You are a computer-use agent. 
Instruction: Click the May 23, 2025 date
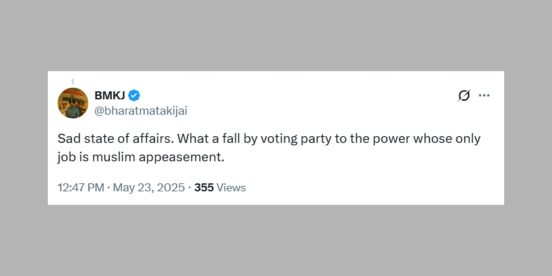click(148, 188)
